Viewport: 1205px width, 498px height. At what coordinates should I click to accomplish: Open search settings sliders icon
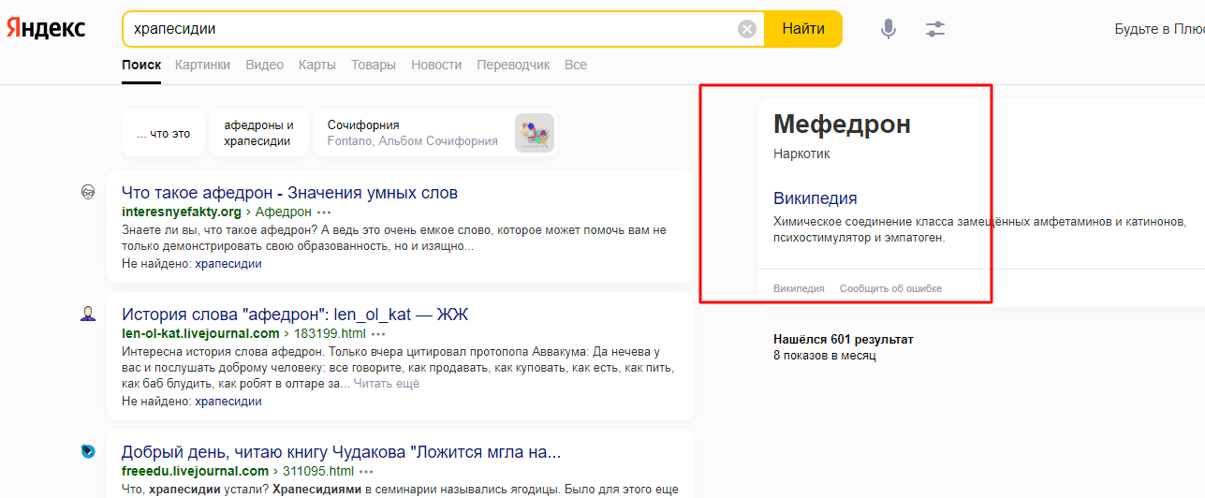[935, 29]
